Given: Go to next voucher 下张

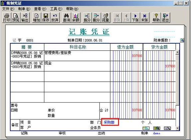Looking at the screenshot, I should 135,18.
